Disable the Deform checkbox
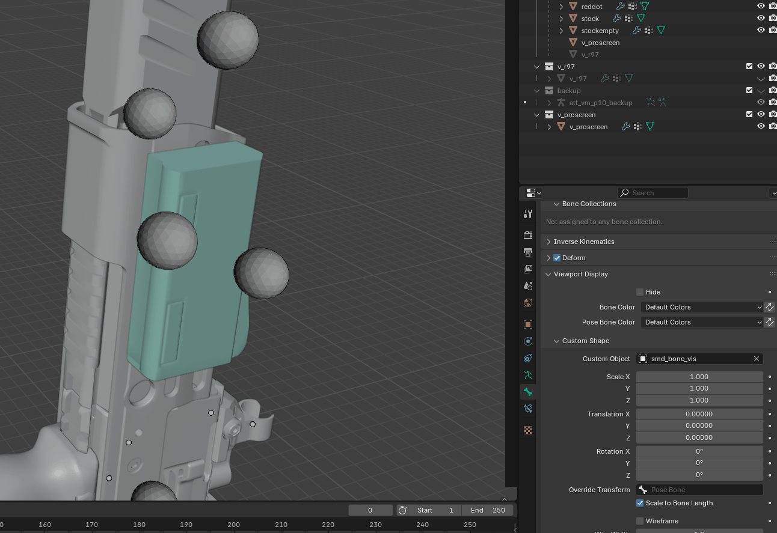Image resolution: width=777 pixels, height=533 pixels. 557,258
